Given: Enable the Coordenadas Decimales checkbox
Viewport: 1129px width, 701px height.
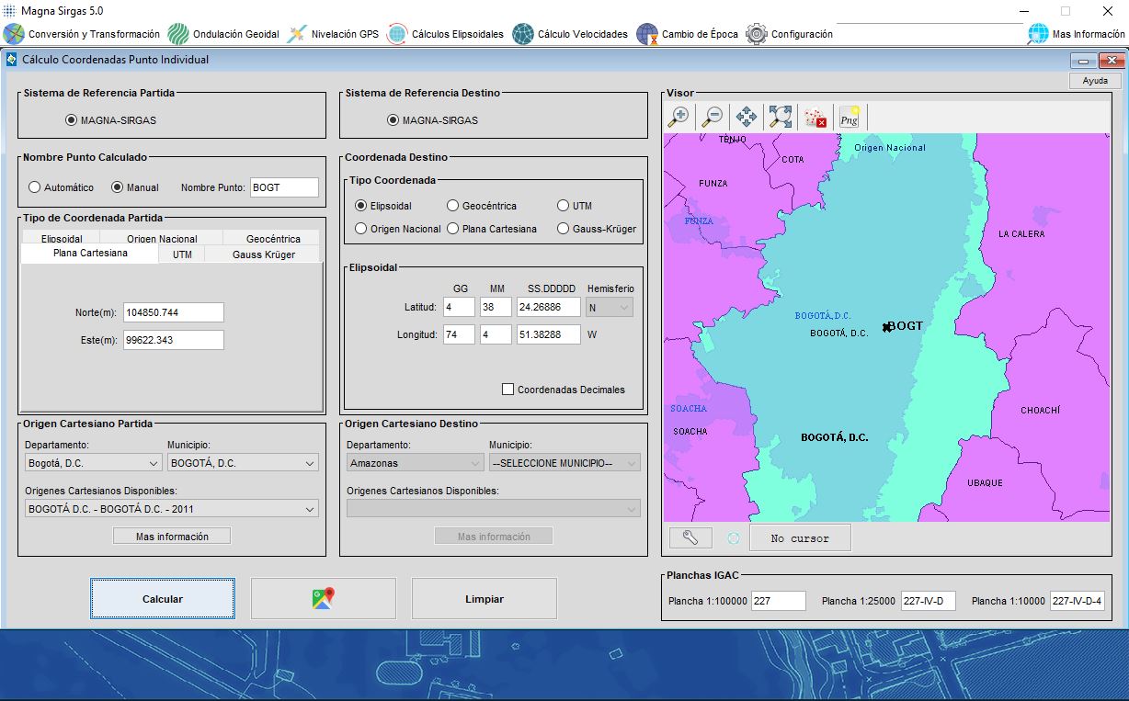Looking at the screenshot, I should [x=507, y=390].
